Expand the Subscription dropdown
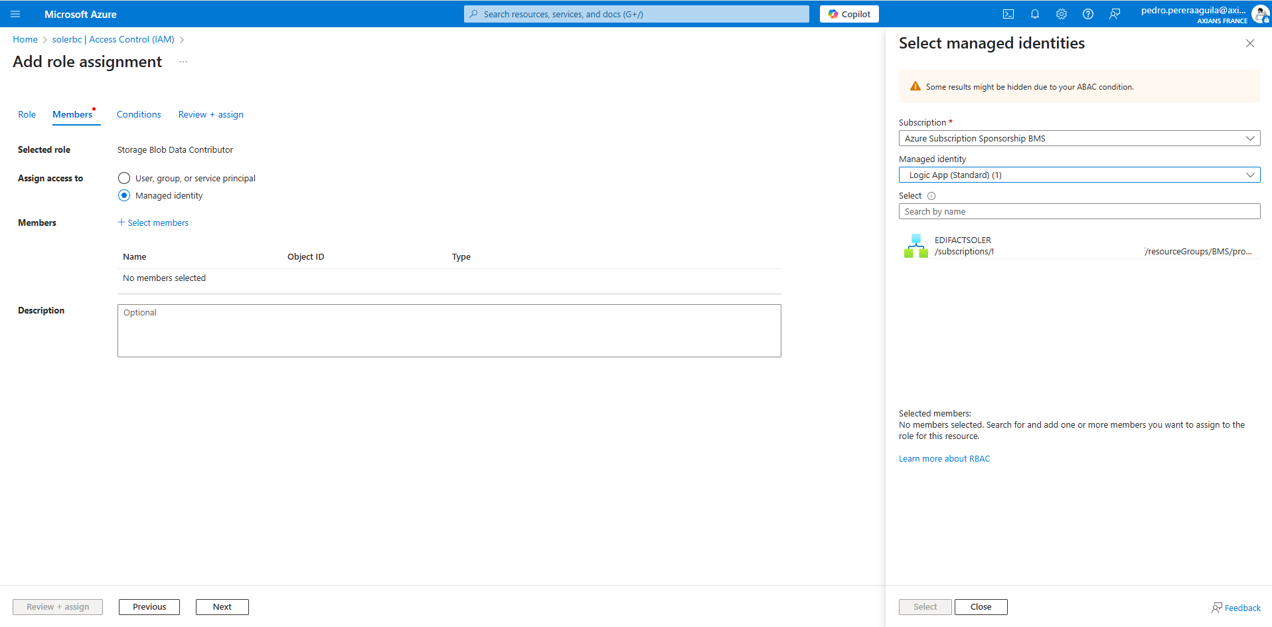The image size is (1272, 627). tap(1079, 138)
